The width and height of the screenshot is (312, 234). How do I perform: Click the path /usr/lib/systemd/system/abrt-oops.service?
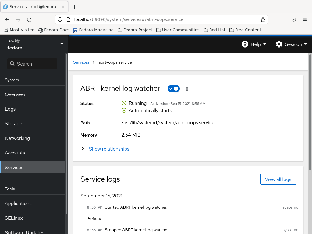(x=168, y=123)
